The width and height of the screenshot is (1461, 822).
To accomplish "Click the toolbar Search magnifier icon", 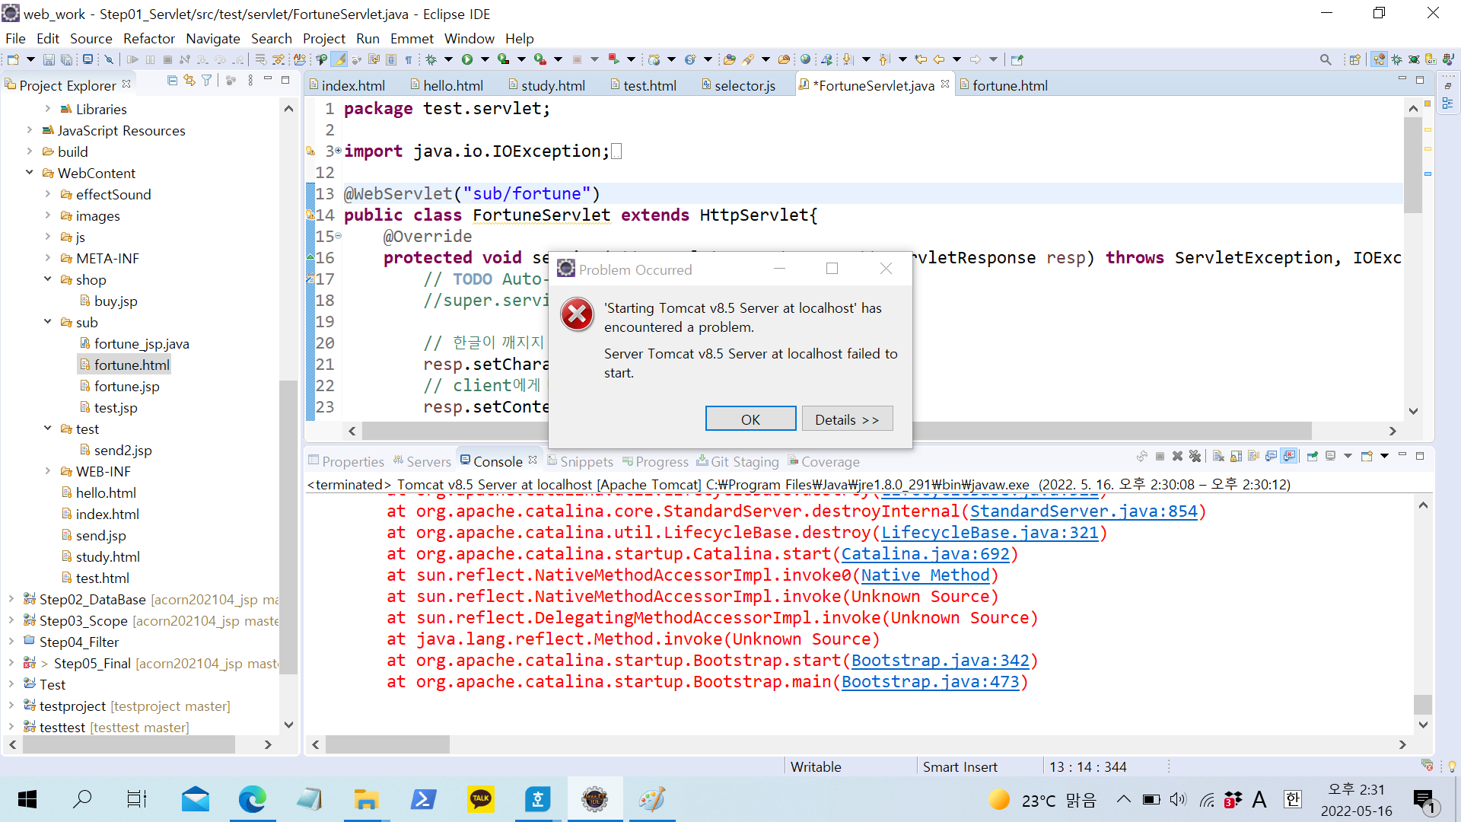I will [1326, 59].
